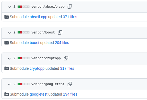Click the vendor/boost diffstat color bar

[23, 32]
